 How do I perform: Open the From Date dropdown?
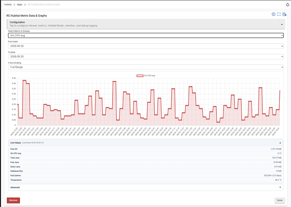pos(146,46)
